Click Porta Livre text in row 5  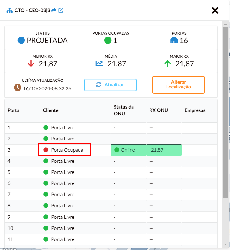63,172
